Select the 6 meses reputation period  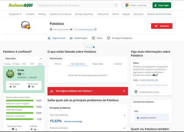coord(7,64)
